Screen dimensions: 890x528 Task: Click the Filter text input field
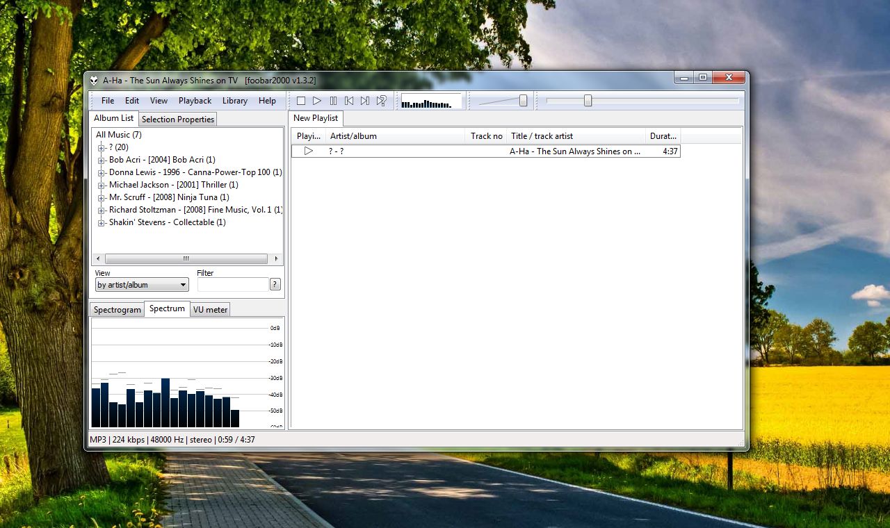pyautogui.click(x=233, y=284)
